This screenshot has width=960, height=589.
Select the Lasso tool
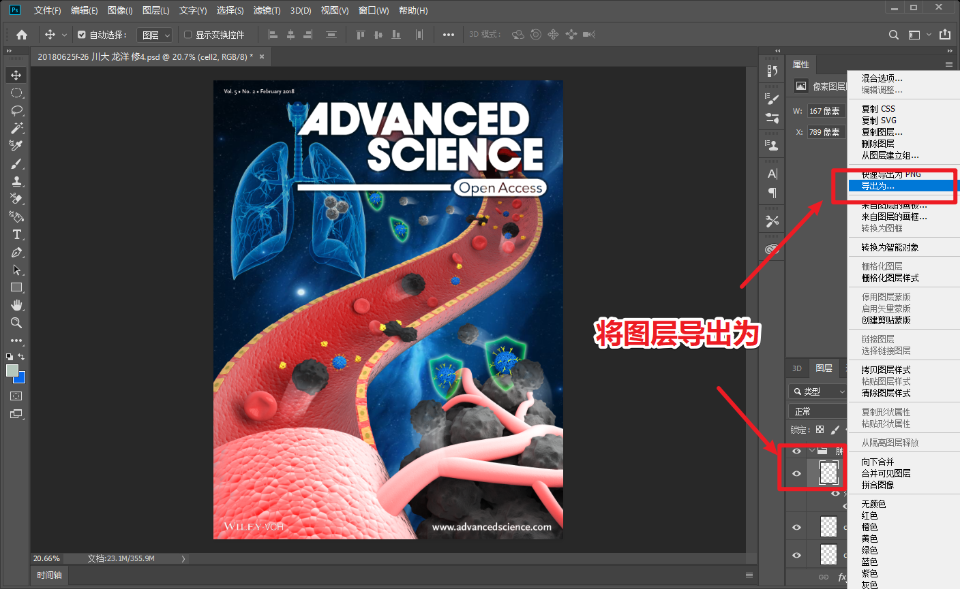(x=16, y=110)
